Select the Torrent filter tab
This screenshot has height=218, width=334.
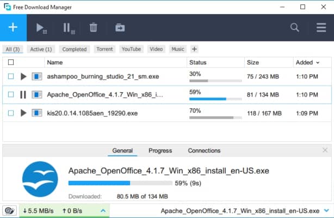pyautogui.click(x=104, y=49)
